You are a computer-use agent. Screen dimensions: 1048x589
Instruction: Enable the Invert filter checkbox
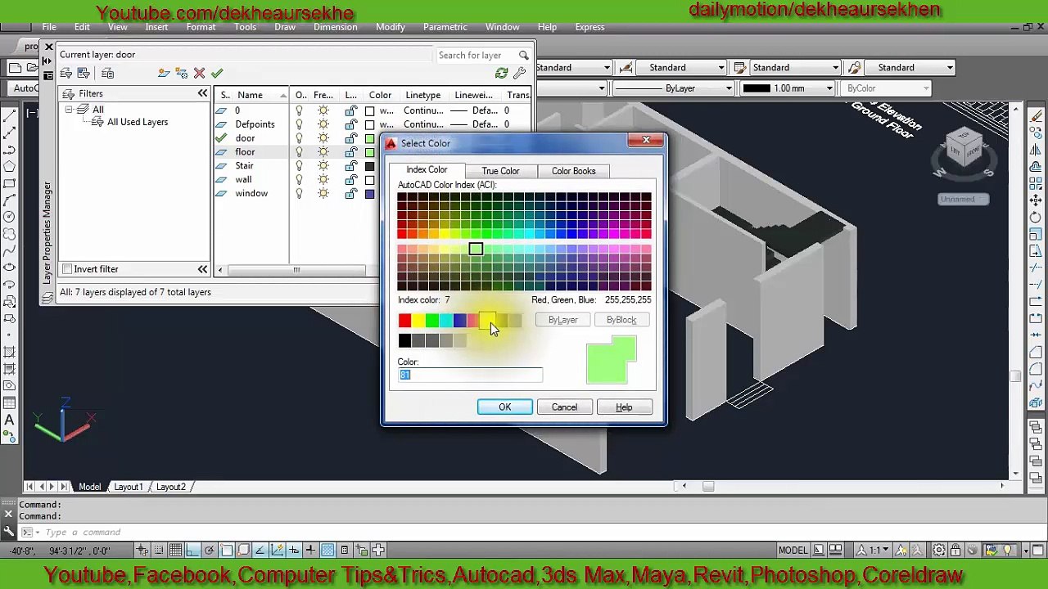click(67, 269)
